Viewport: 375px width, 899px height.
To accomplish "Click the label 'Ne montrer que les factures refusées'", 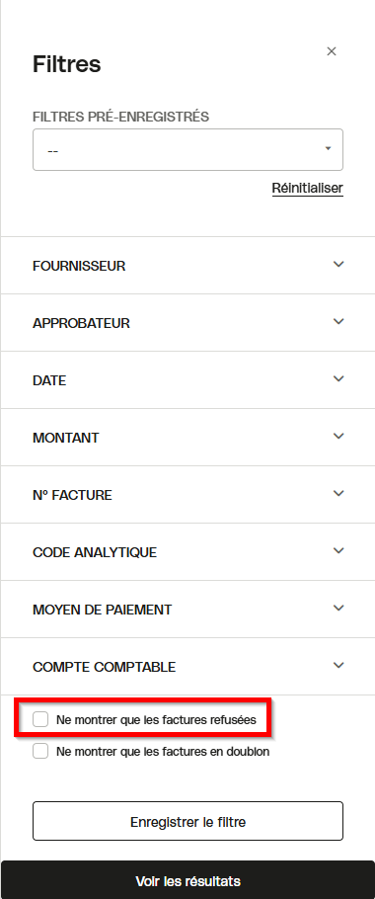I will (156, 719).
